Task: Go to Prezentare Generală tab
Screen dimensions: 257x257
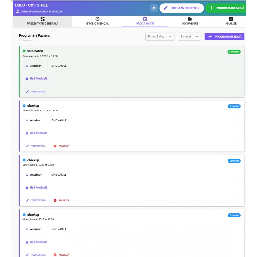Action: coord(43,21)
